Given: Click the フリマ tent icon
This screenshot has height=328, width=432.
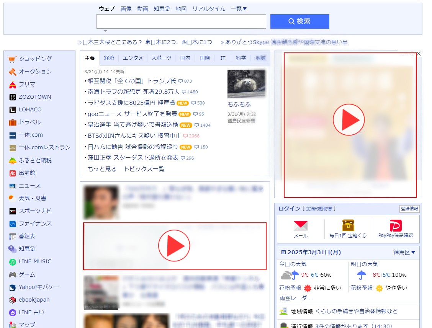Looking at the screenshot, I should point(12,84).
